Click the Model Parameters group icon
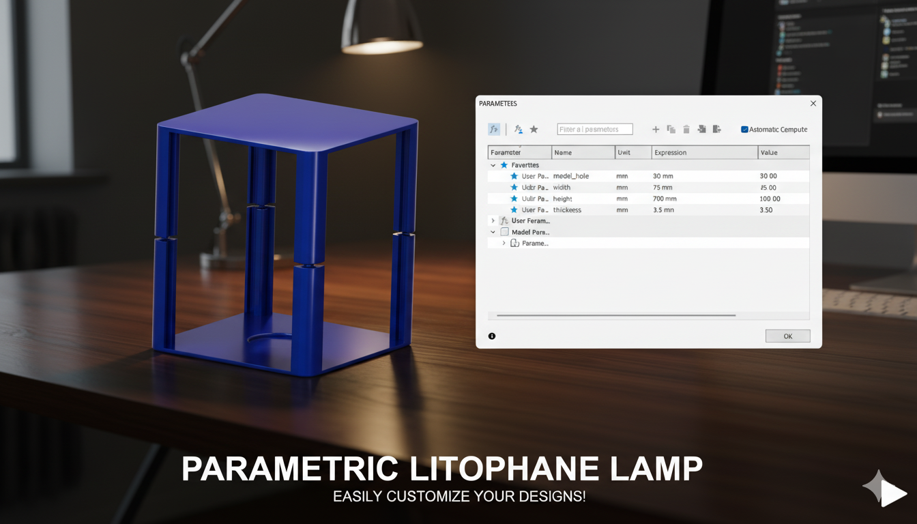Screen dimensions: 917x524 505,232
